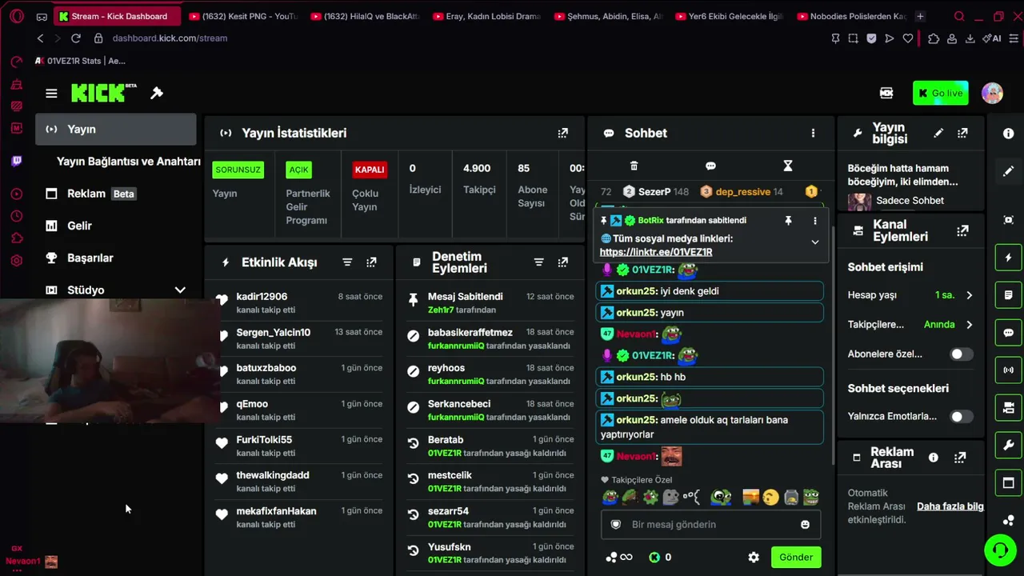The image size is (1024, 576).
Task: Show Reklam Arası info tooltip icon
Action: point(934,458)
